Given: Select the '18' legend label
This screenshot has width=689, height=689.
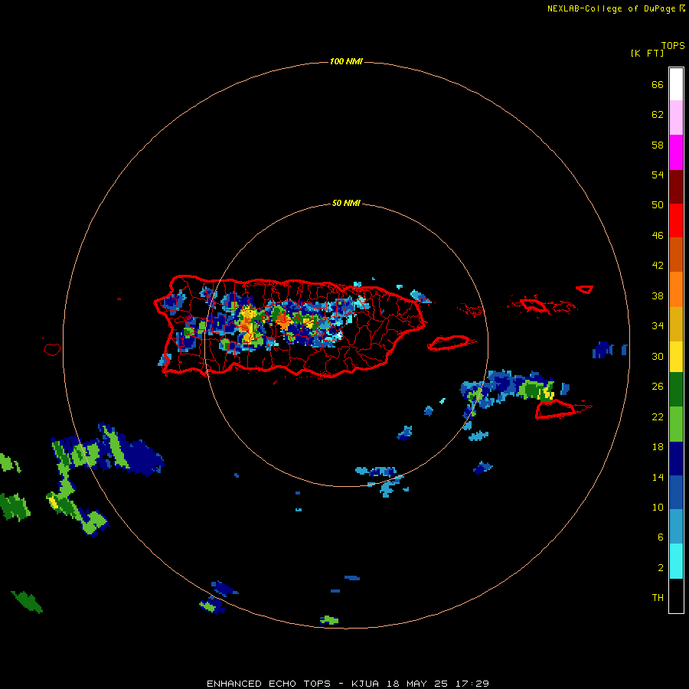Looking at the screenshot, I should [x=658, y=447].
